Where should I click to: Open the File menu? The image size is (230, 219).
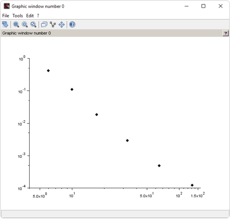6,16
